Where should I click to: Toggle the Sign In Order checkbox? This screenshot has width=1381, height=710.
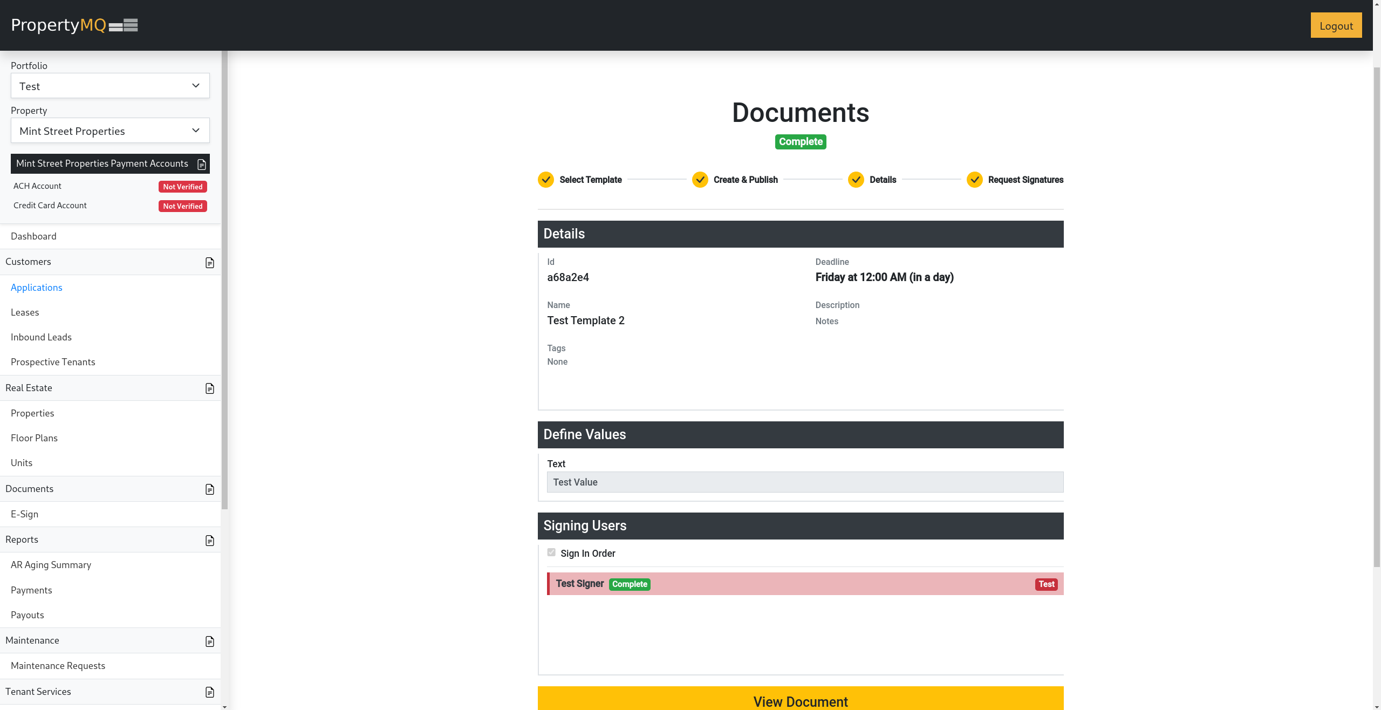pyautogui.click(x=551, y=552)
